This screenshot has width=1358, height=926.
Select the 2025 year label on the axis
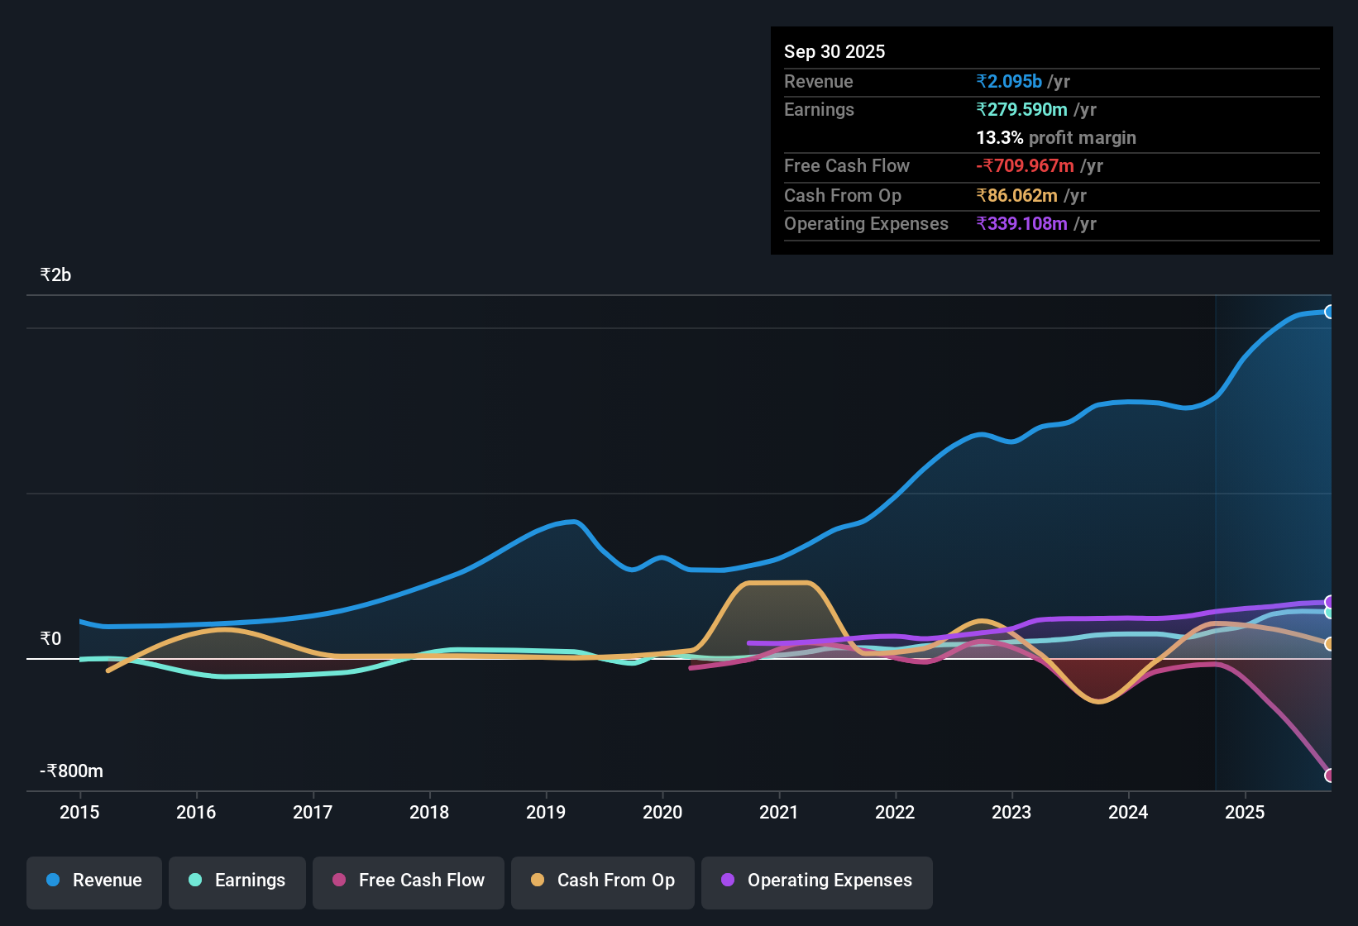(1246, 813)
